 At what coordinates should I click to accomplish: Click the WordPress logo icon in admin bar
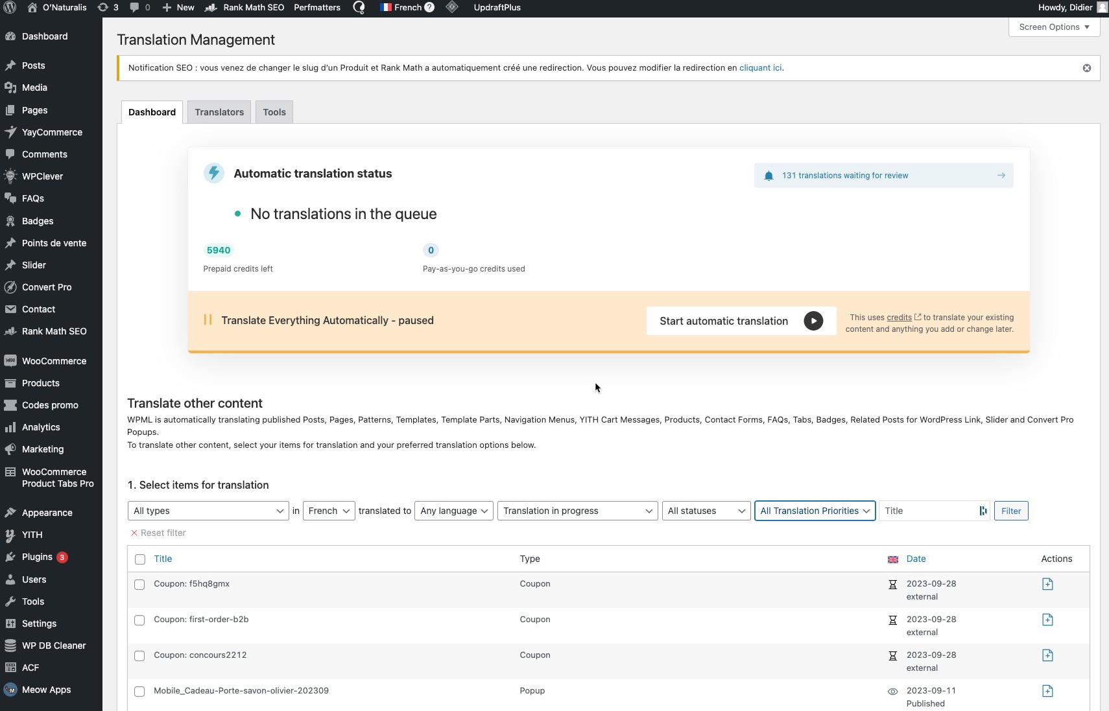(x=10, y=8)
